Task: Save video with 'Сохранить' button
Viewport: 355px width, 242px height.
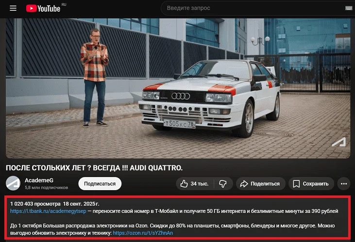Action: (311, 184)
